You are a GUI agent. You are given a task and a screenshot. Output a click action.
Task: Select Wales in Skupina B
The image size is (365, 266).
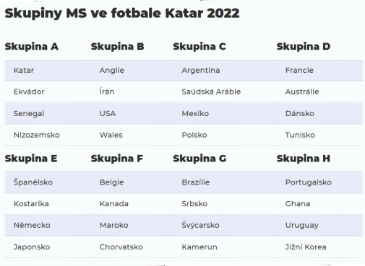[x=111, y=135]
